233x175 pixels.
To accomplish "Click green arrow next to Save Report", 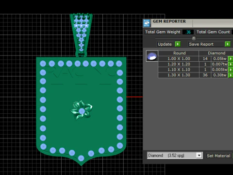I will coord(228,44).
